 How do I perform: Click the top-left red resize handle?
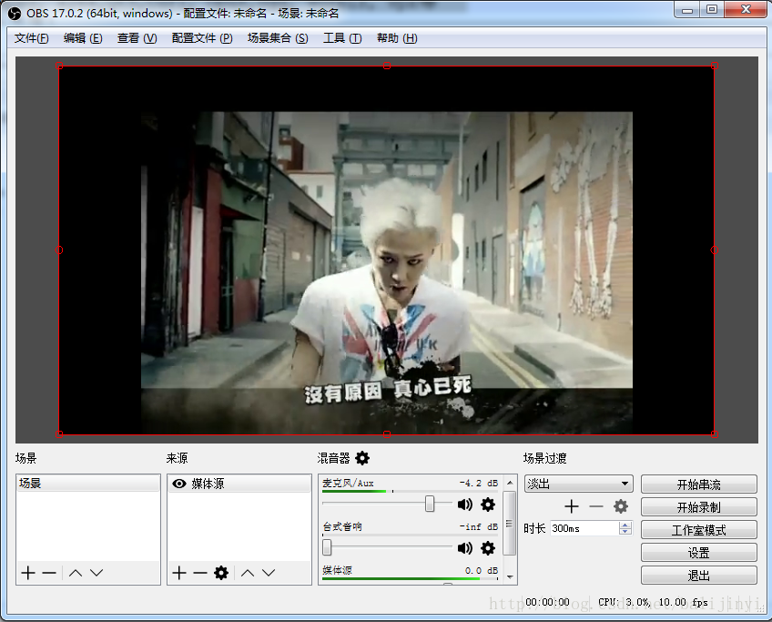59,66
